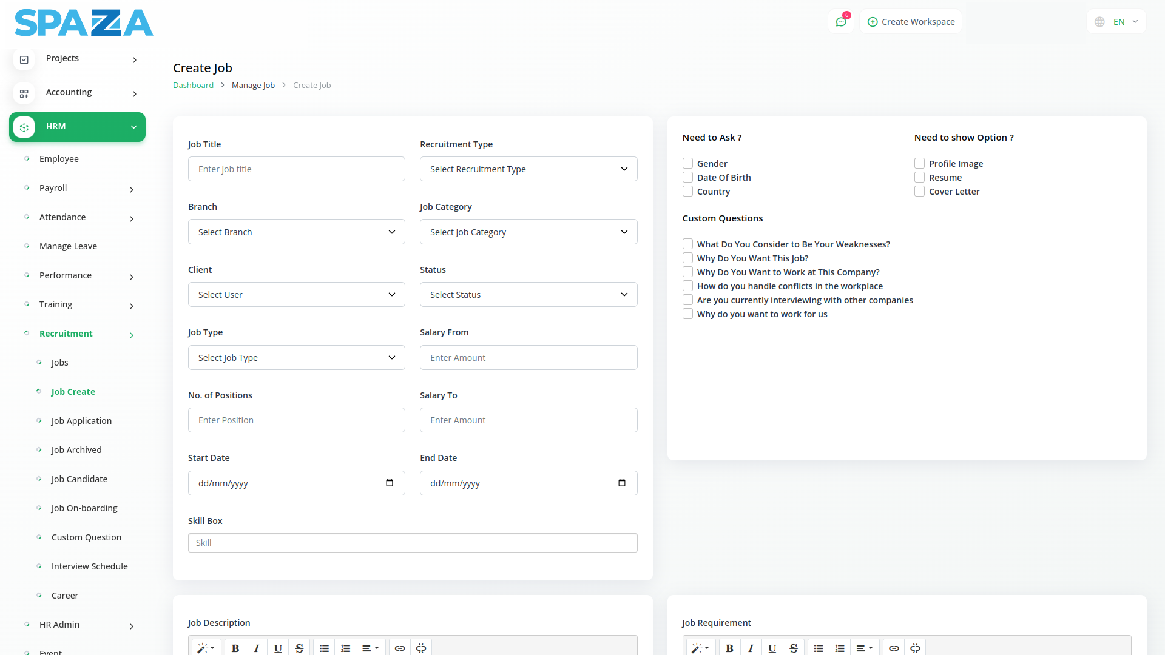Image resolution: width=1165 pixels, height=655 pixels.
Task: Open the Select Recruitment Type dropdown
Action: tap(528, 169)
